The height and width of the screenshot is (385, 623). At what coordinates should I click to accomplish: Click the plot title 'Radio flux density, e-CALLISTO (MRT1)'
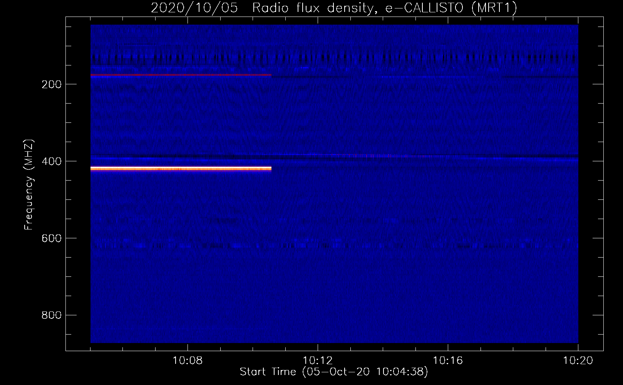coord(384,8)
